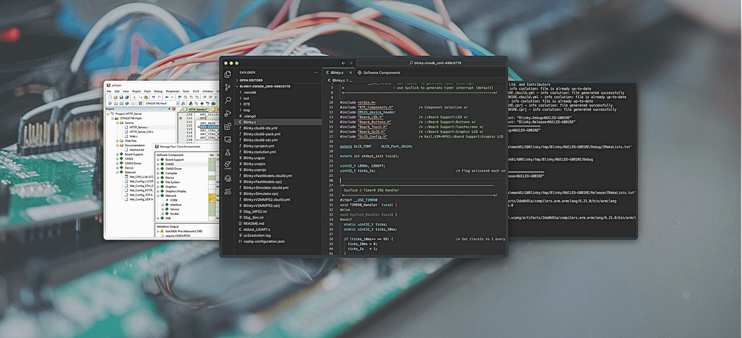This screenshot has width=742, height=338.
Task: Open the SVCS menu in uVision
Action: (x=196, y=91)
